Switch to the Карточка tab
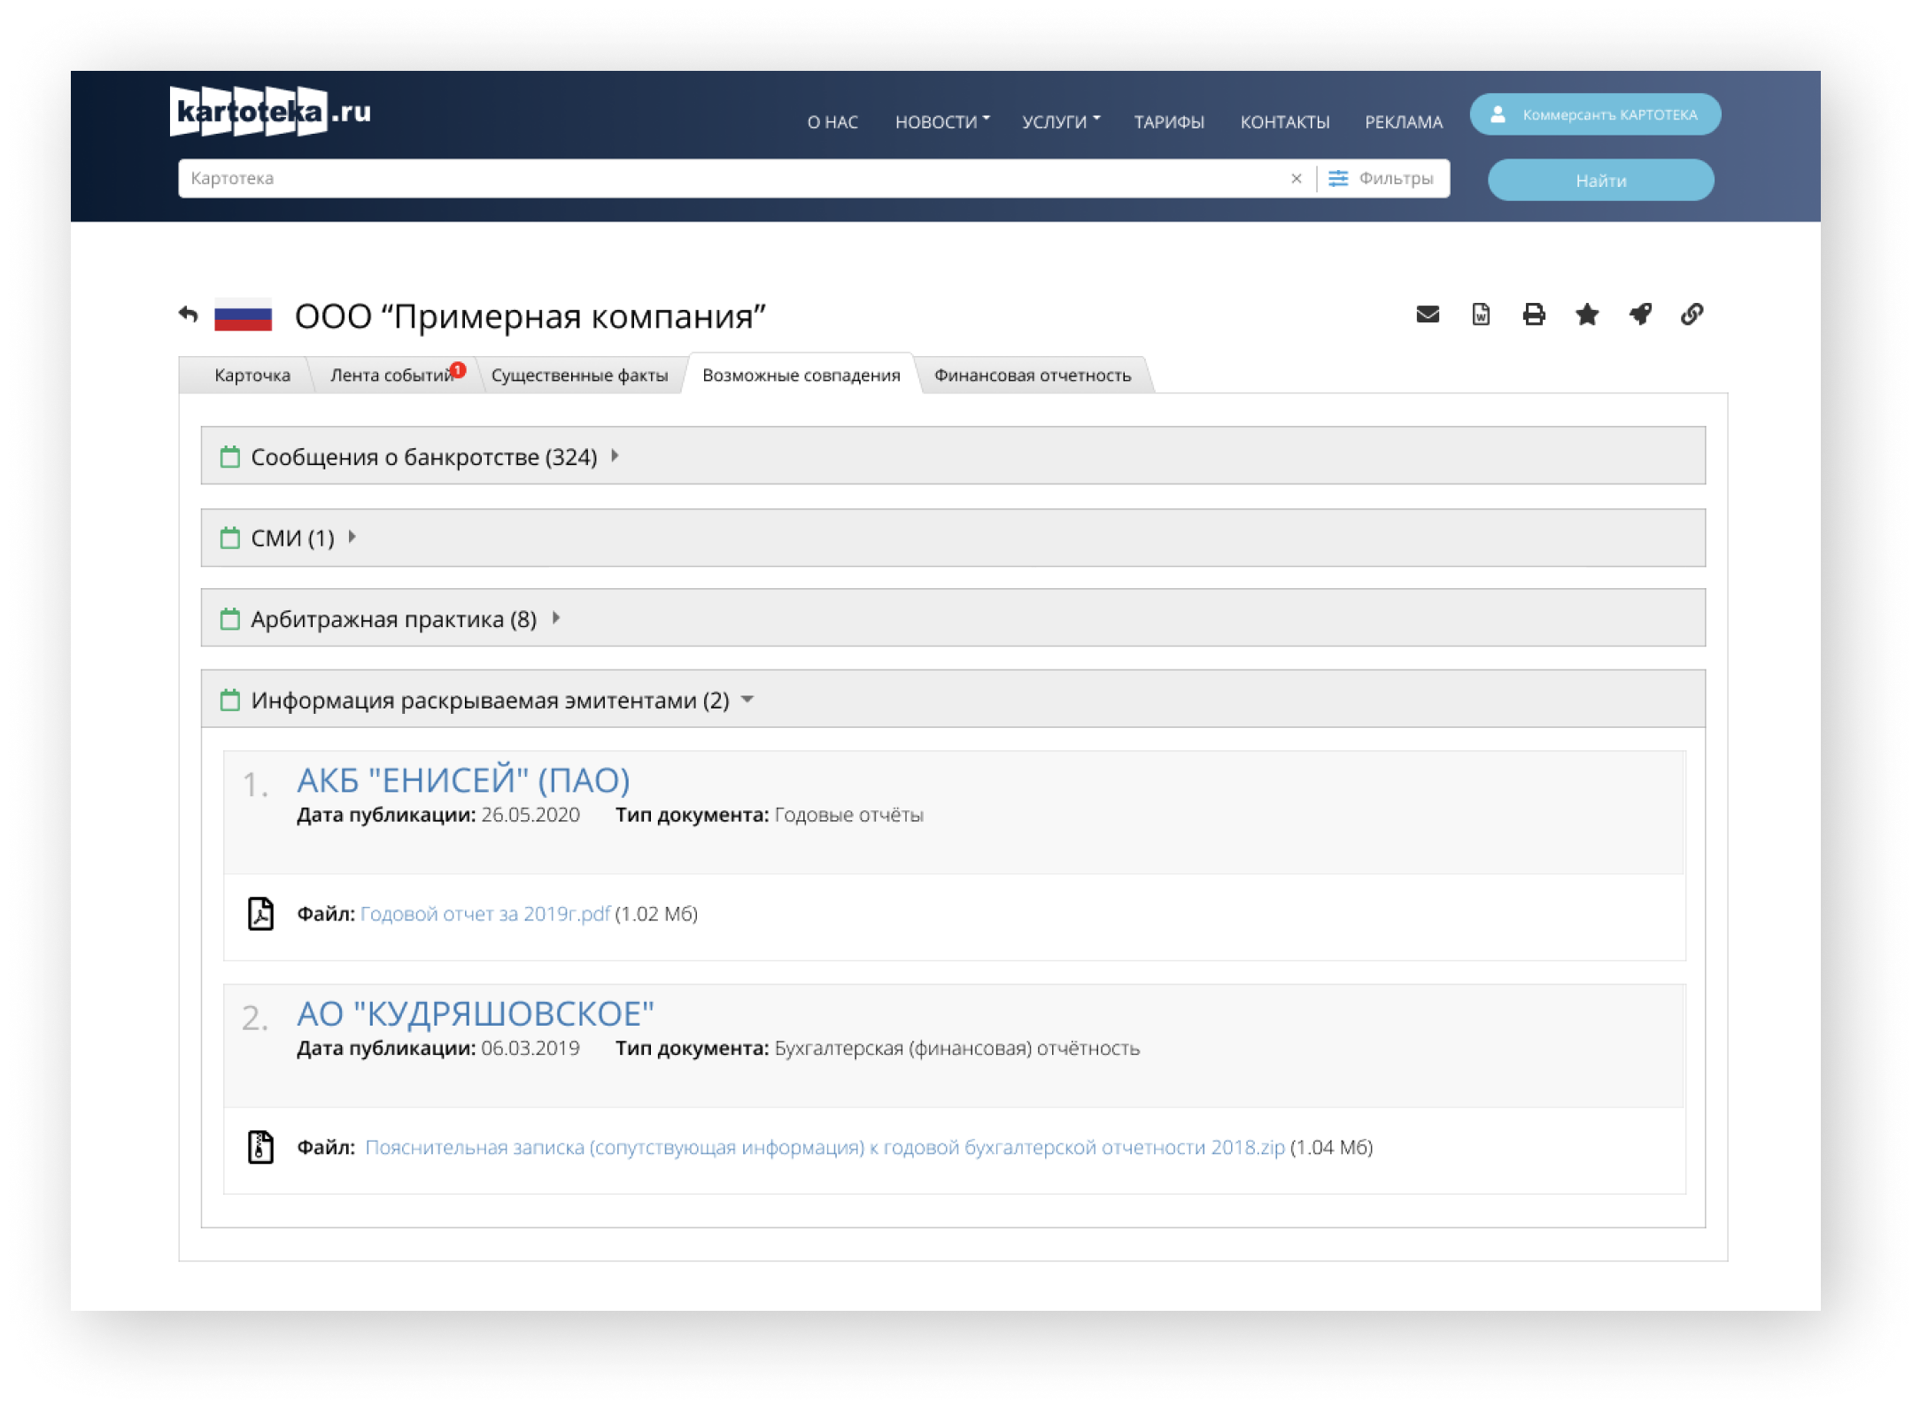The height and width of the screenshot is (1410, 1920). [x=252, y=375]
